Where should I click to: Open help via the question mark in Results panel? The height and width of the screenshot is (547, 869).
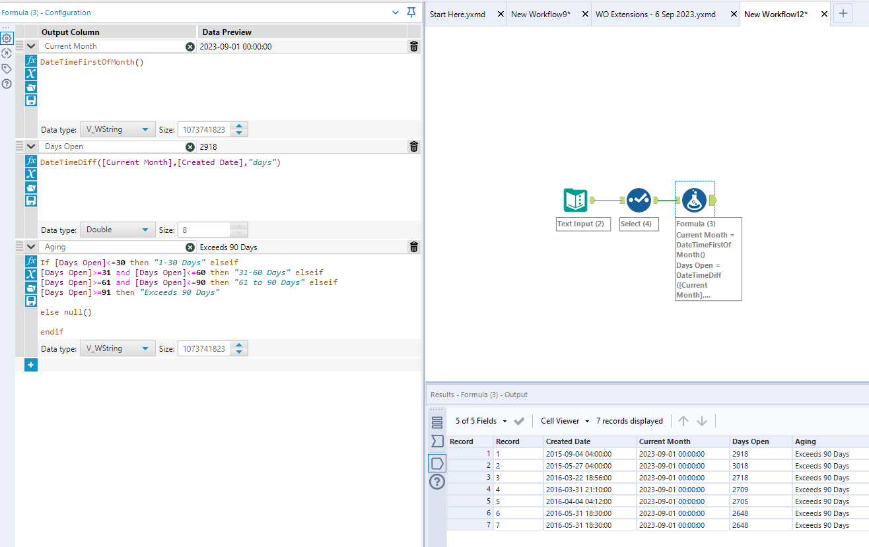tap(436, 482)
